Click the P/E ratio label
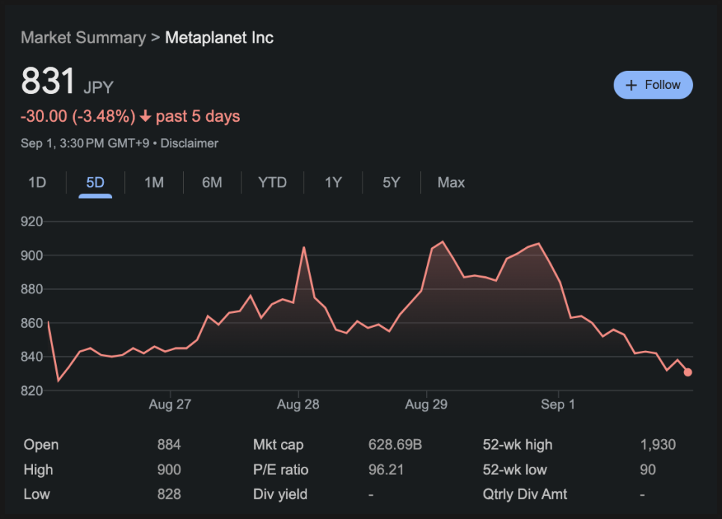The image size is (722, 519). (281, 470)
